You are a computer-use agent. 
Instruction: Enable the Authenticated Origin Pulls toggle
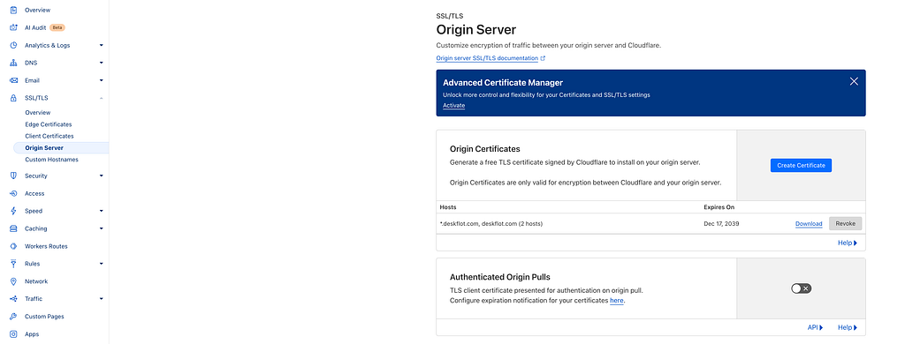click(801, 288)
